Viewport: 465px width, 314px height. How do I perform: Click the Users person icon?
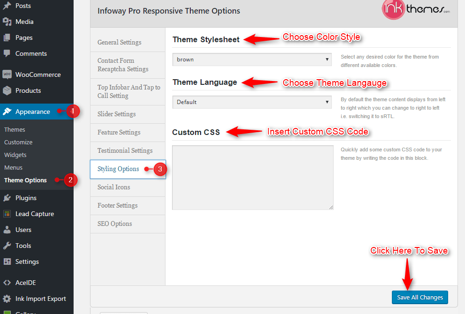[7, 230]
